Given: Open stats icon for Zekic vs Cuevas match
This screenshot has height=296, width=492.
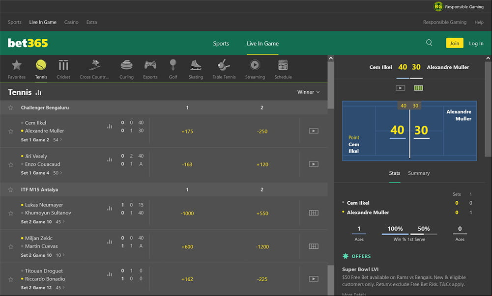Looking at the screenshot, I should (110, 242).
